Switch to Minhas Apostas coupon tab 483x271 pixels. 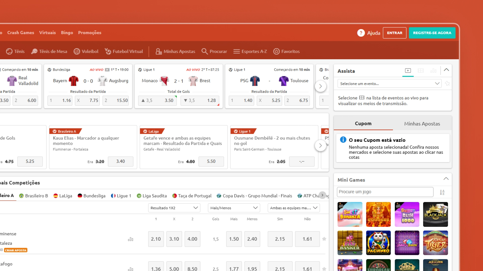422,124
